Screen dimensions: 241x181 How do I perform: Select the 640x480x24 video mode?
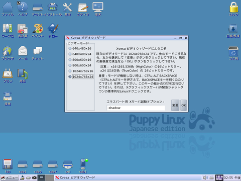pos(80,54)
